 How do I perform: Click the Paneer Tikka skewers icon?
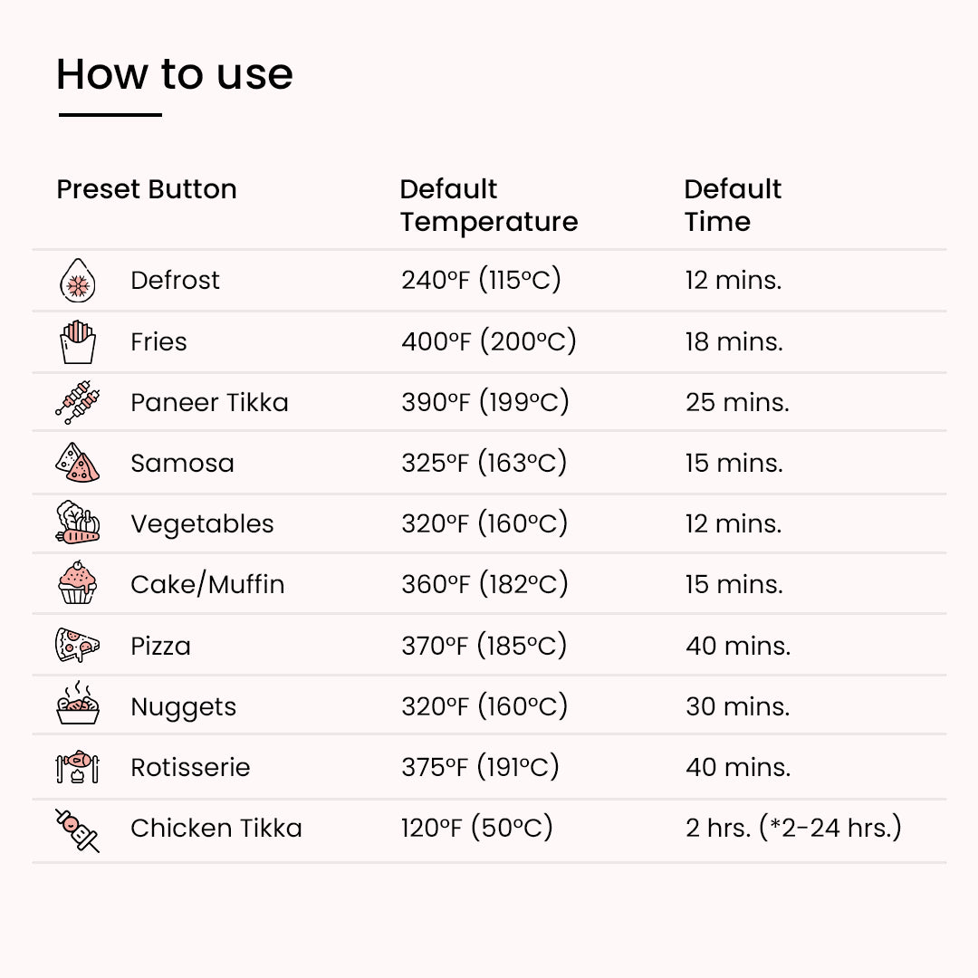pos(77,402)
